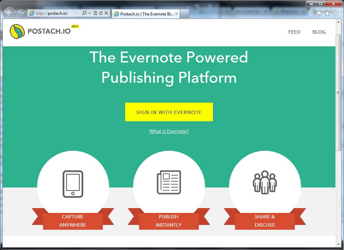
Task: Open the address bar autocomplete dropdown arrow
Action: (x=89, y=13)
